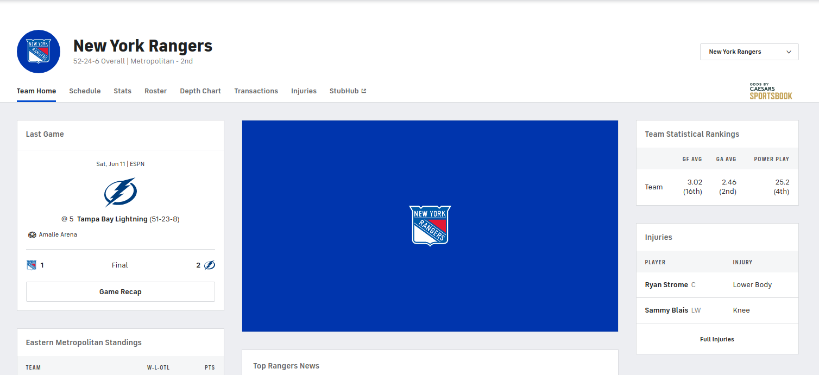This screenshot has width=819, height=375.
Task: Click the Amalie Arena stadium icon
Action: (32, 235)
